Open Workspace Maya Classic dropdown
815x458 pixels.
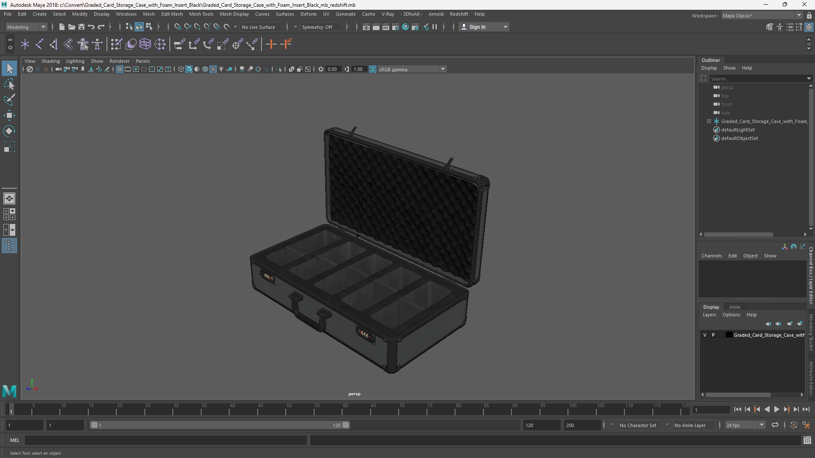click(762, 16)
